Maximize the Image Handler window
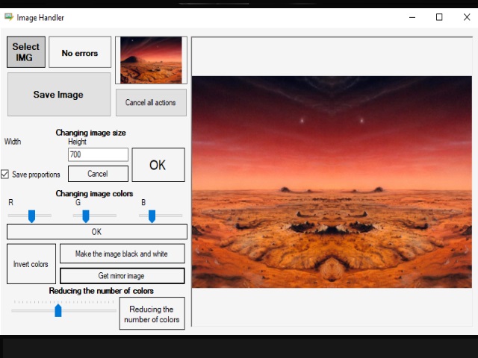 coord(439,17)
